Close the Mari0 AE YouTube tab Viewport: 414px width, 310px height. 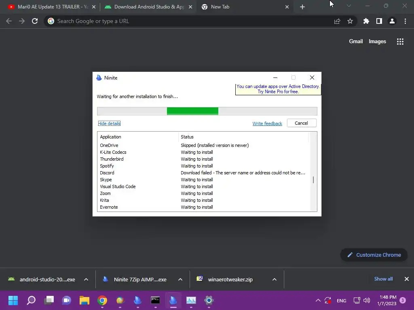94,7
